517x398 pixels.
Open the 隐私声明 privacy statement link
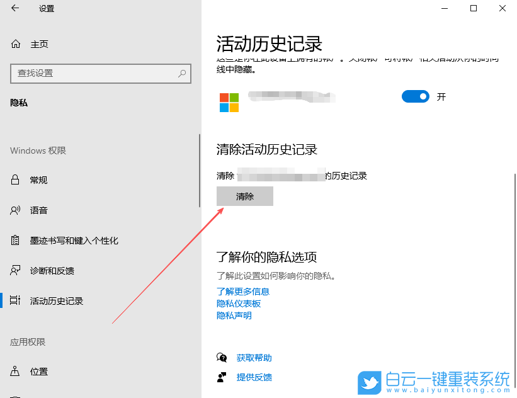tap(234, 316)
